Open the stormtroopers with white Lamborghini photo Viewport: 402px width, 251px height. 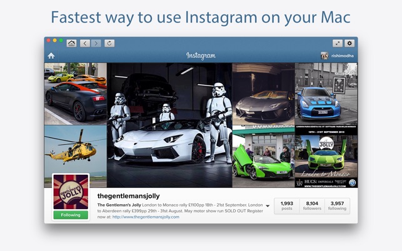coord(169,125)
